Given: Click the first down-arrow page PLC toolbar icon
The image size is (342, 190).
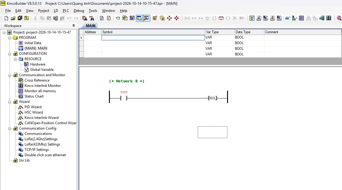Looking at the screenshot, I should (272, 18).
